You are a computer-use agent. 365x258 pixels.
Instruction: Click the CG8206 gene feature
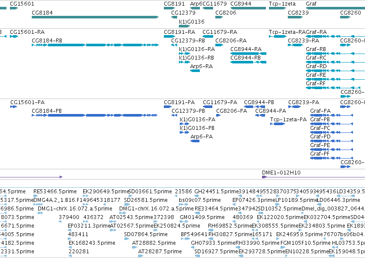click(x=219, y=17)
